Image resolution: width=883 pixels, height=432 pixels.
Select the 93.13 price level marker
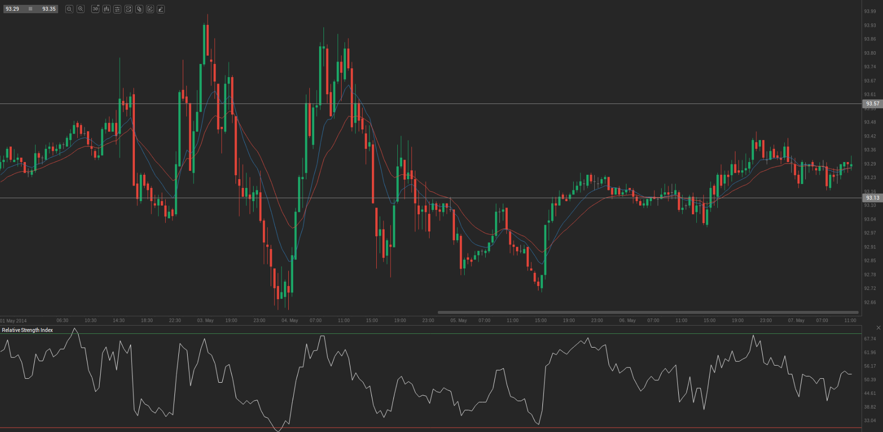pyautogui.click(x=872, y=198)
